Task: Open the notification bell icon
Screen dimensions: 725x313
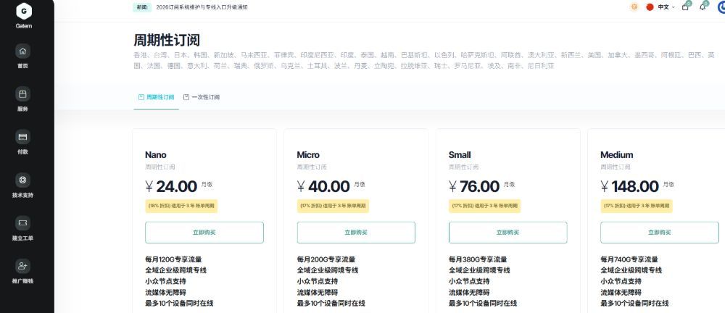Action: click(702, 7)
